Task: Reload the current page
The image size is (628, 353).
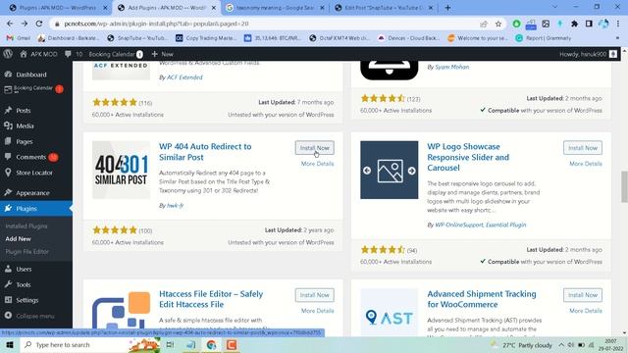Action: [x=39, y=24]
